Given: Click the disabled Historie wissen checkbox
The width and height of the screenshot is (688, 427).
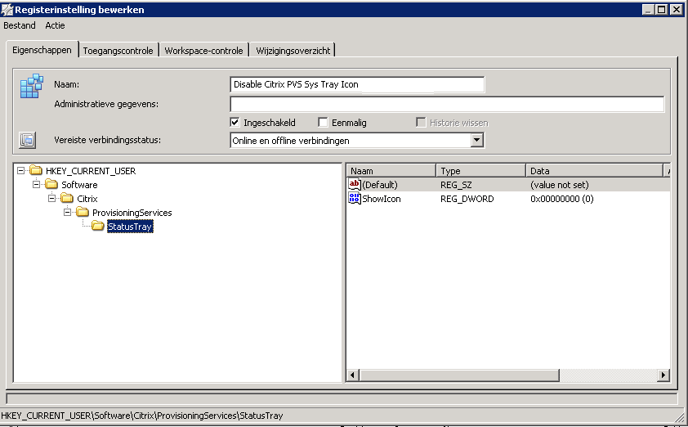Looking at the screenshot, I should (x=421, y=122).
